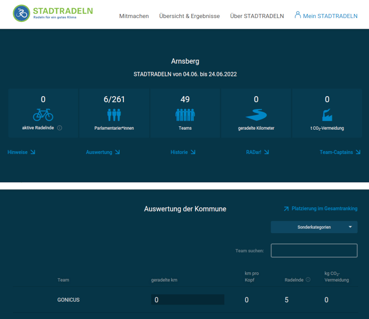Click info icon next to Radelnde column

coord(308,280)
